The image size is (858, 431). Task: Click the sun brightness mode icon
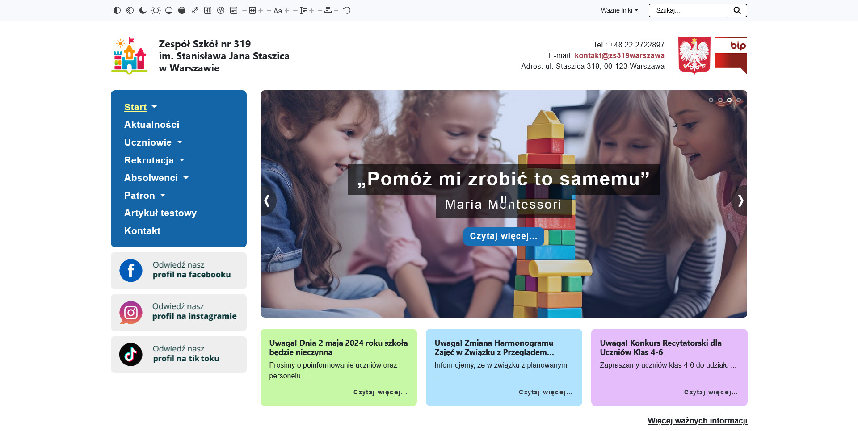point(156,10)
